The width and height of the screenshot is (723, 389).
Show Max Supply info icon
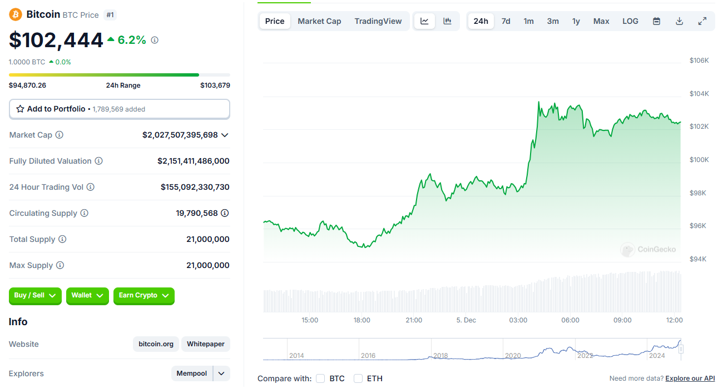(x=60, y=265)
